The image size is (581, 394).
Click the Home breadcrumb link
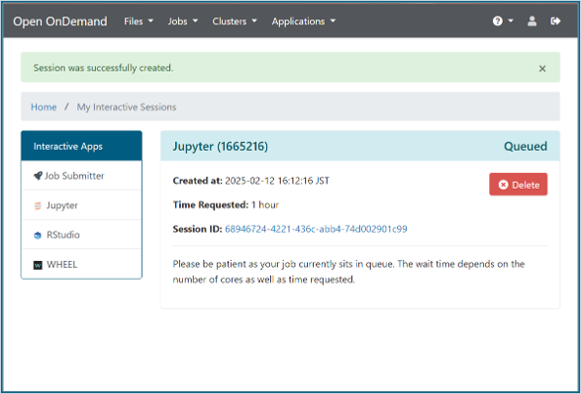44,107
